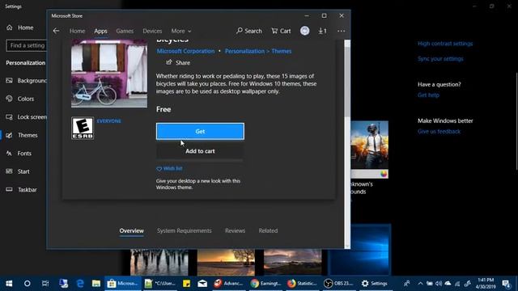Click Add to cart button
518x291 pixels.
[x=200, y=151]
